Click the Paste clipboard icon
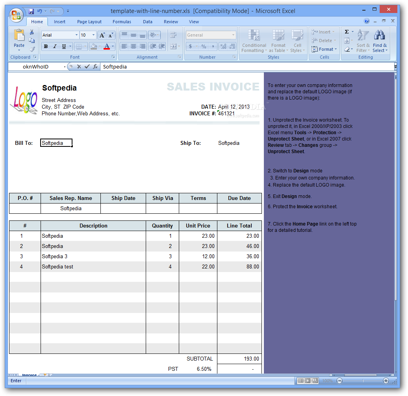 pos(19,35)
